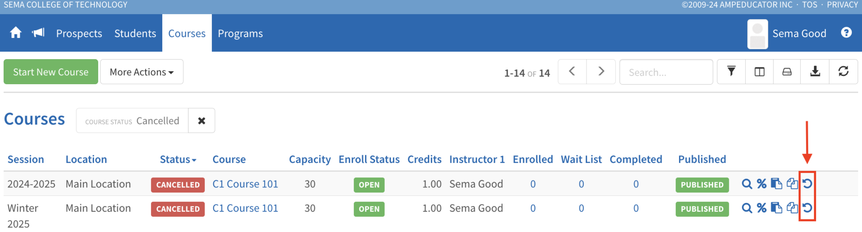Go to next page of results
This screenshot has height=232, width=862.
tap(601, 72)
